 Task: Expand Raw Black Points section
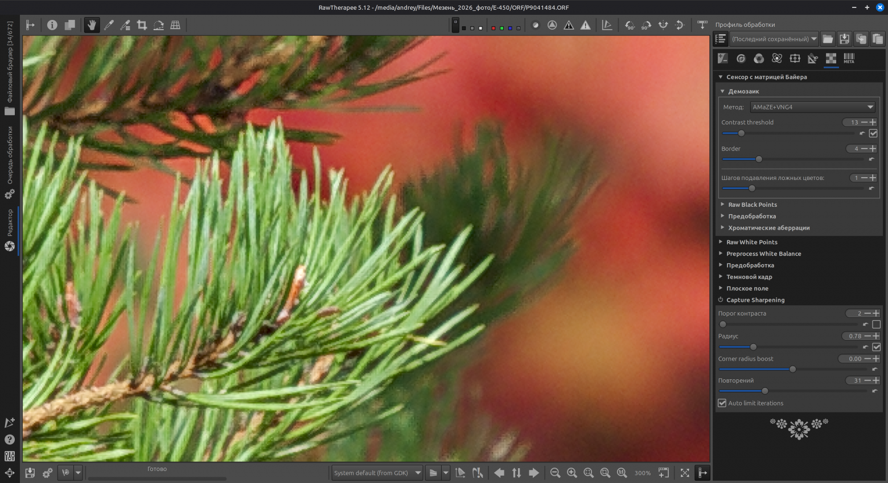pos(753,204)
